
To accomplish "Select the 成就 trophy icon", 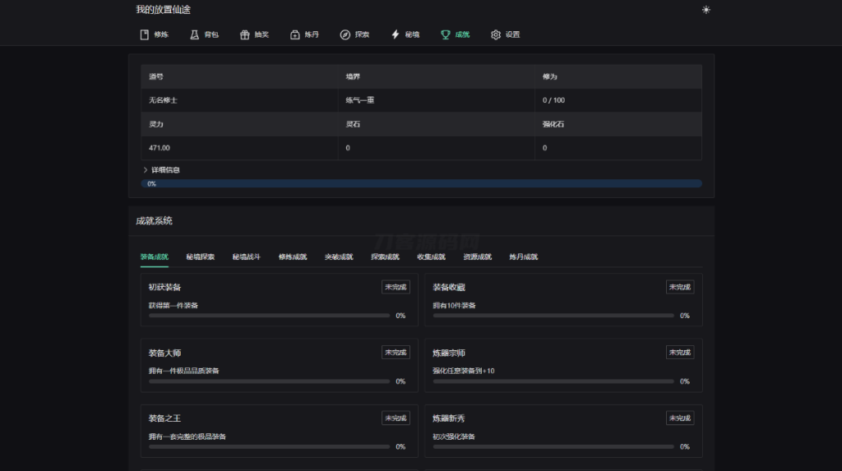I will coord(445,35).
